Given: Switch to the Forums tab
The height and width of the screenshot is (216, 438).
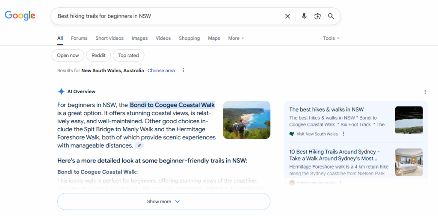Looking at the screenshot, I should (79, 38).
